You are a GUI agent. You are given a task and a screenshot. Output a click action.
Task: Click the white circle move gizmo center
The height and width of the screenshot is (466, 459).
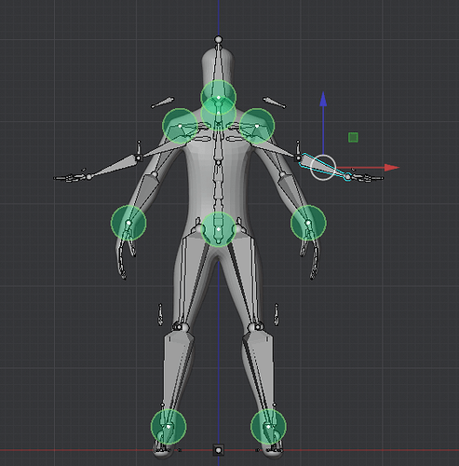[x=323, y=168]
